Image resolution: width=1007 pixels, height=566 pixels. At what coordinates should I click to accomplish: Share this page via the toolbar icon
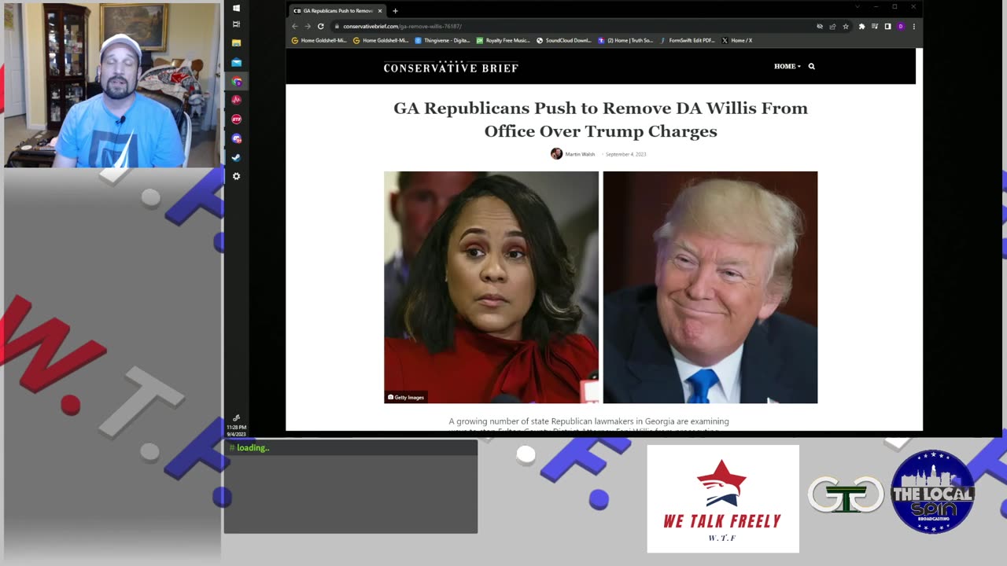[x=832, y=26]
